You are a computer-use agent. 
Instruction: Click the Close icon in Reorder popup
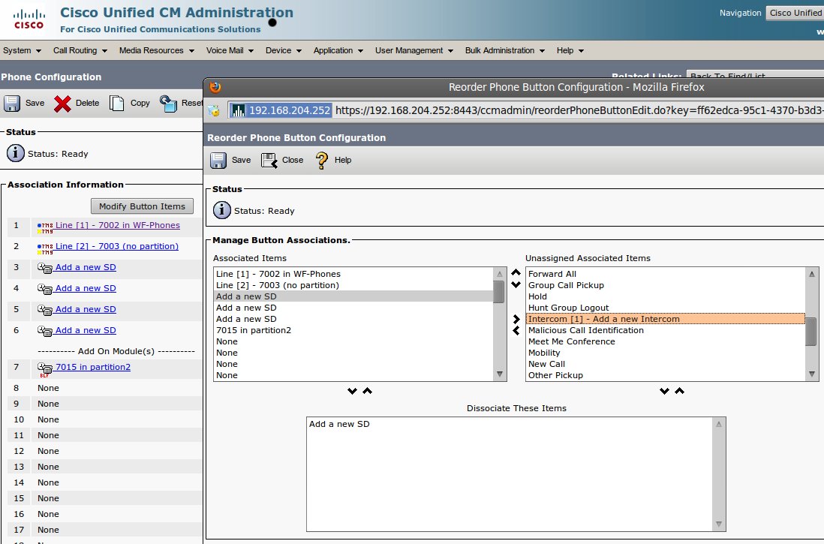[x=269, y=161]
